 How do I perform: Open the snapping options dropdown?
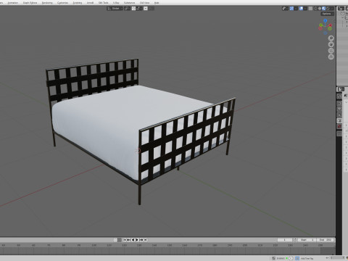coord(139,9)
